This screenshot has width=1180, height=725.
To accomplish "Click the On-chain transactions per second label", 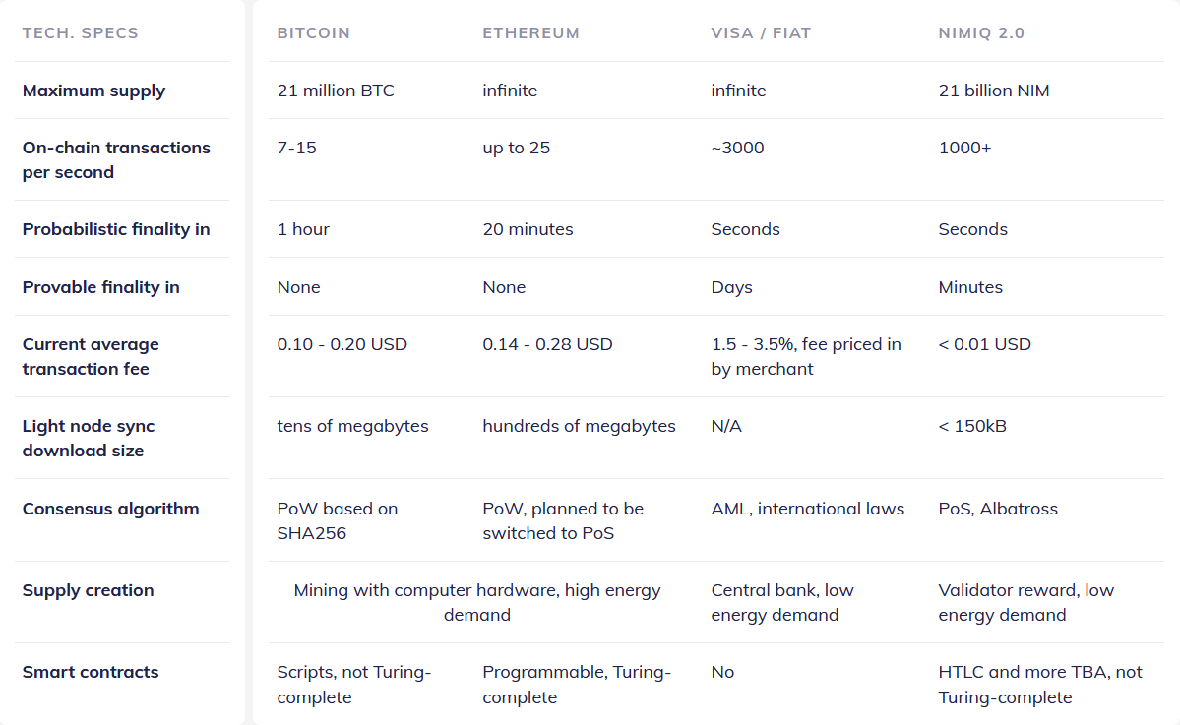I will coord(117,159).
